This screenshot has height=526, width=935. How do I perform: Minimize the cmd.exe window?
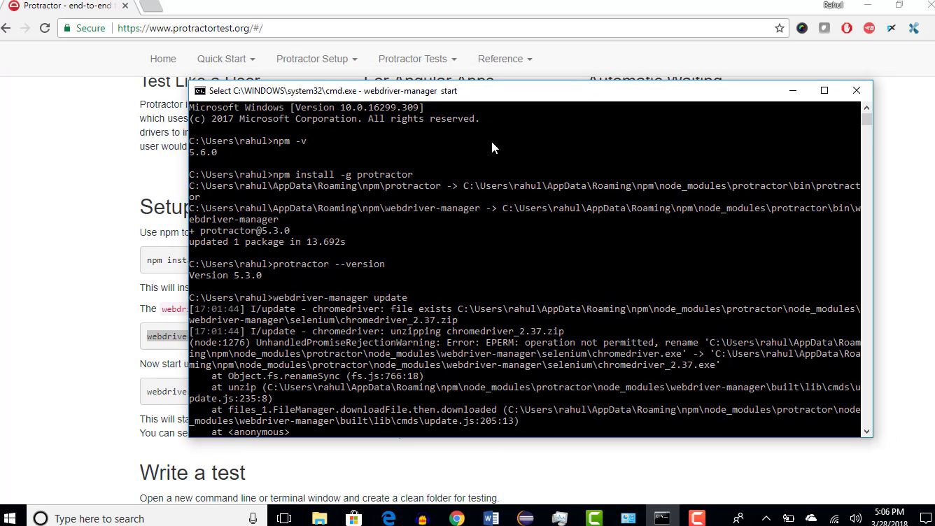[x=793, y=90]
